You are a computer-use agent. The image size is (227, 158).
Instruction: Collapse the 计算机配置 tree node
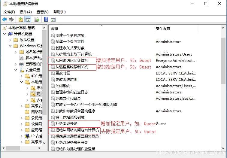5,34
